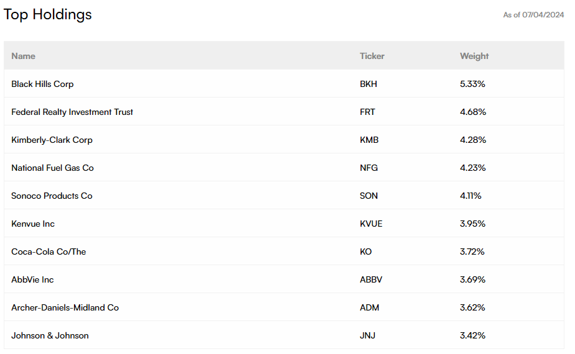Click the KVUE ticker cell

click(x=370, y=224)
